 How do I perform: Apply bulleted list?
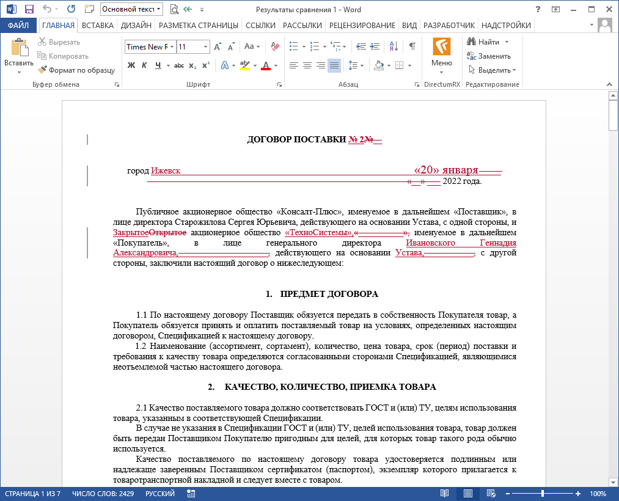pos(294,46)
